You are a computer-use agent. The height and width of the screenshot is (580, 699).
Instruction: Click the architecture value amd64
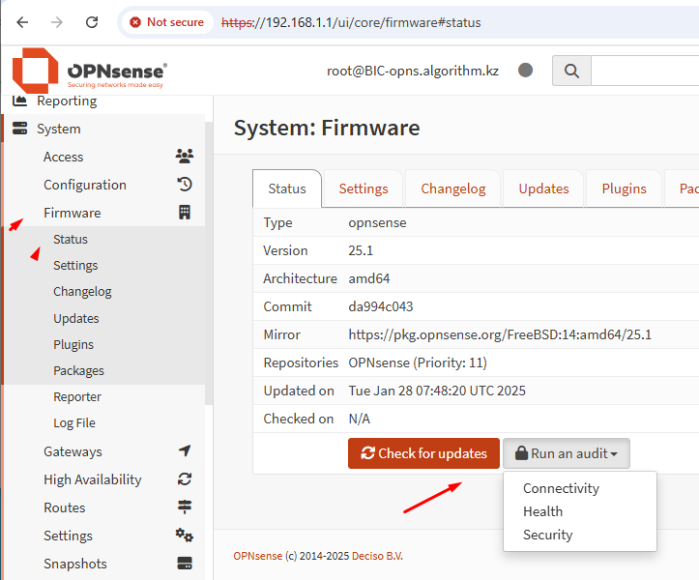point(369,278)
